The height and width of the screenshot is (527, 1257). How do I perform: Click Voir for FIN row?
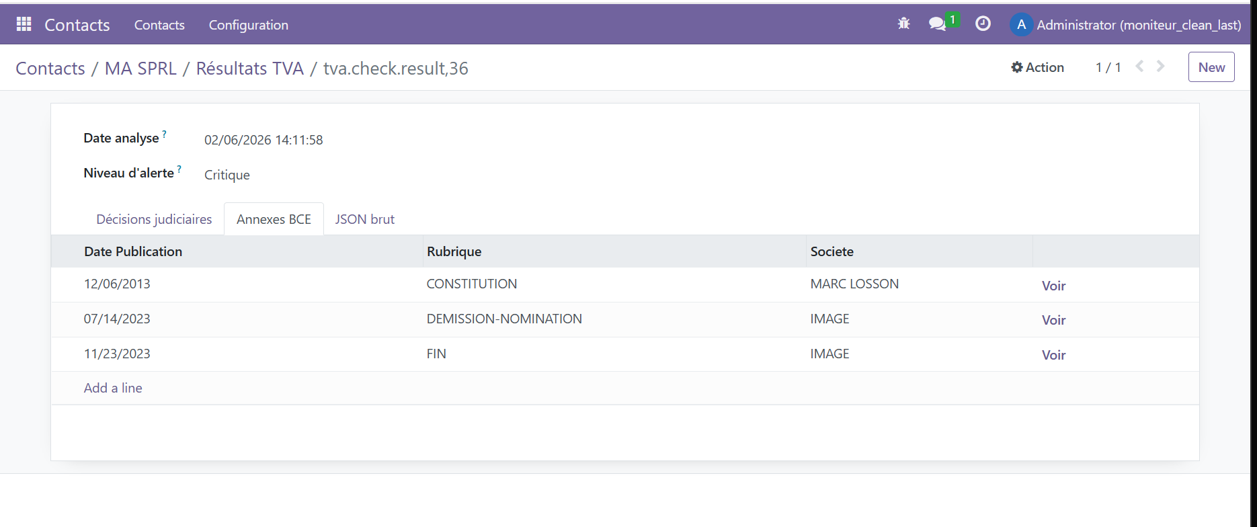[x=1053, y=355]
